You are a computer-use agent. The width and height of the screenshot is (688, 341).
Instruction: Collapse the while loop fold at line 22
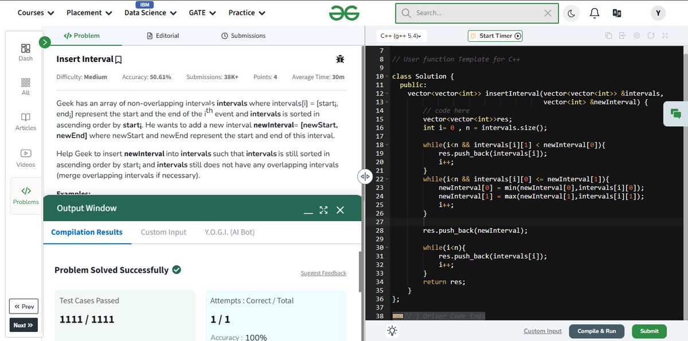(387, 179)
